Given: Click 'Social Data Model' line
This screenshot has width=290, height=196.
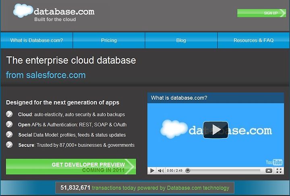Looking at the screenshot, I should click(72, 135).
